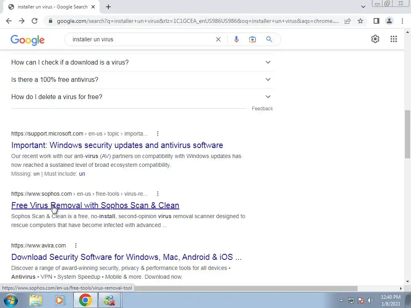Open the Chrome profile avatar
411x308 pixels.
(389, 21)
